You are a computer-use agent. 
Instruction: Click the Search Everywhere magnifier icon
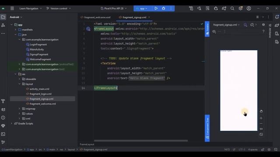coord(232,8)
